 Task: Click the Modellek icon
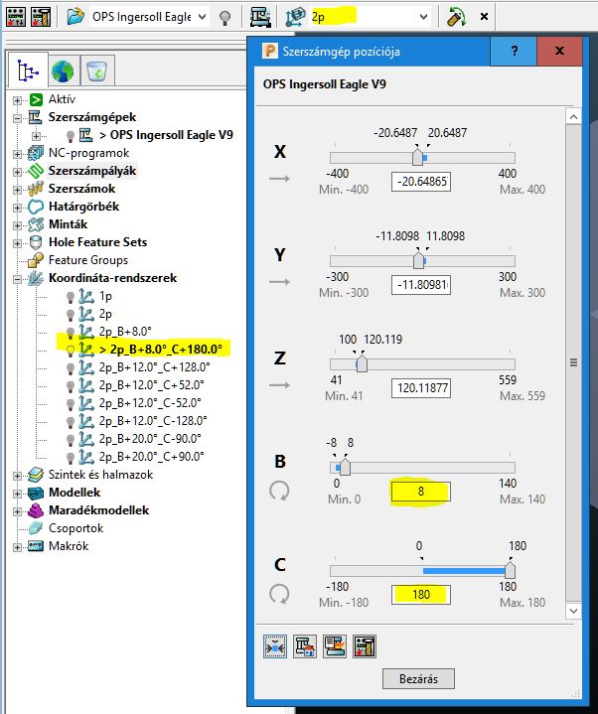pyautogui.click(x=36, y=493)
